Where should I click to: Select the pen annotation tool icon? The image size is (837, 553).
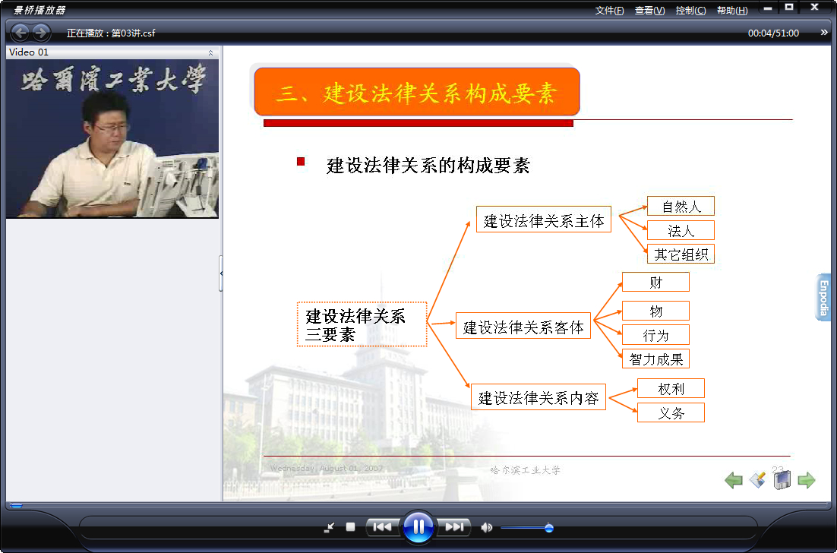(757, 480)
